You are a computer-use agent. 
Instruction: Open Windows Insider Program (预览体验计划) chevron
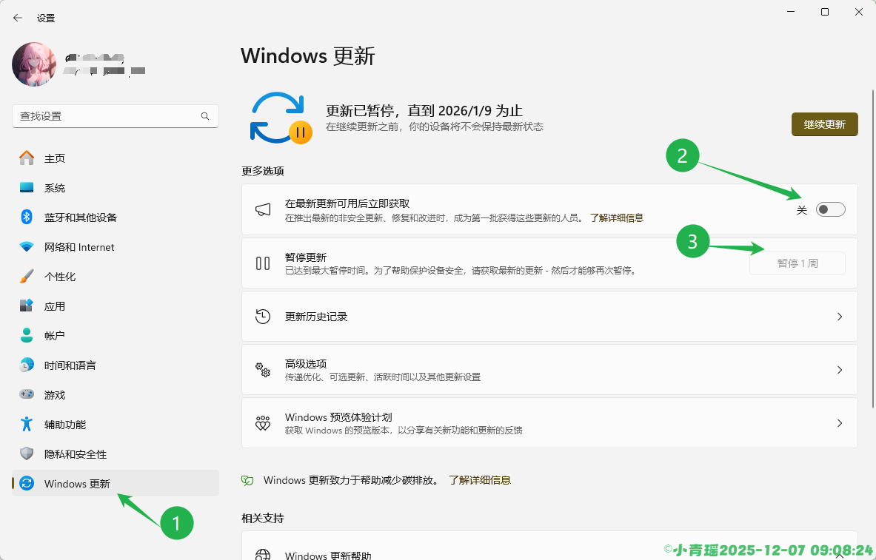[839, 423]
